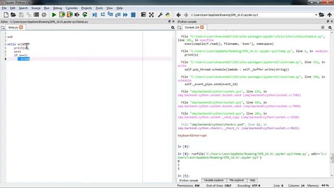Switch to the Variable explorer tab
The height and width of the screenshot is (188, 334).
(x=213, y=180)
